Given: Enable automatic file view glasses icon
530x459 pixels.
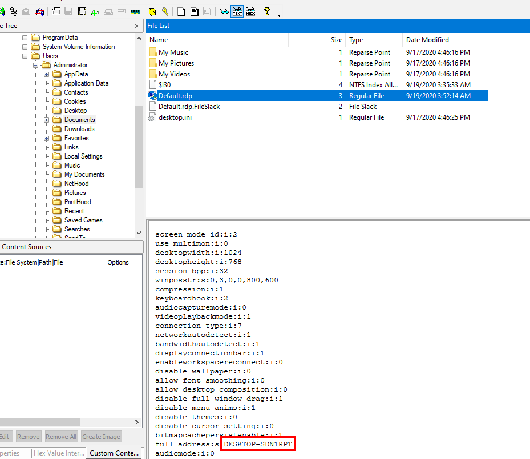Looking at the screenshot, I should click(x=224, y=11).
